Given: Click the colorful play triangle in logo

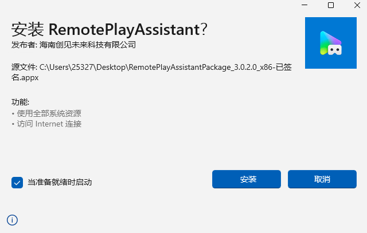Looking at the screenshot, I should [x=328, y=40].
